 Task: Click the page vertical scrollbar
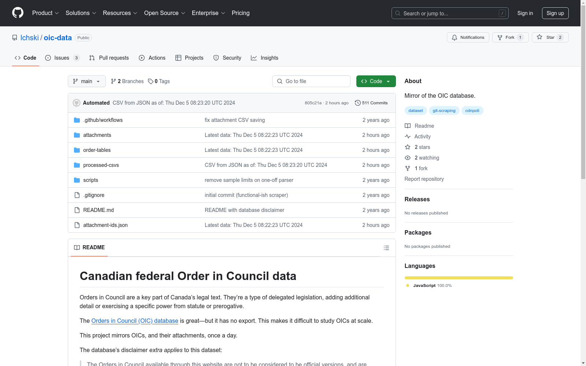(583, 91)
